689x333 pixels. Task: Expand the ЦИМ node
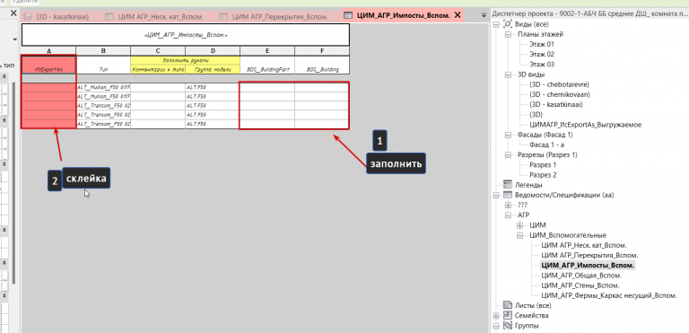point(519,225)
